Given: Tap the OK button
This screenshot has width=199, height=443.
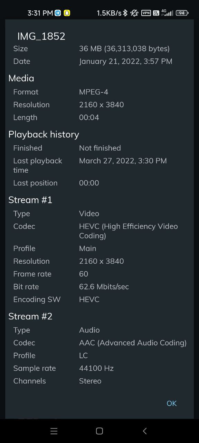Looking at the screenshot, I should click(x=171, y=403).
